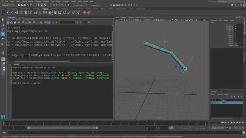Open the No Character Set dropdown
This screenshot has width=246, height=138.
[x=185, y=128]
